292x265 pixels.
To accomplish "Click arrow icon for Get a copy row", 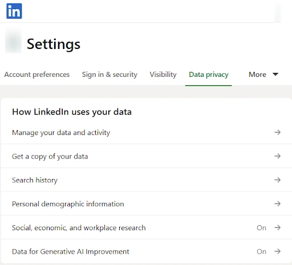I will [x=278, y=156].
